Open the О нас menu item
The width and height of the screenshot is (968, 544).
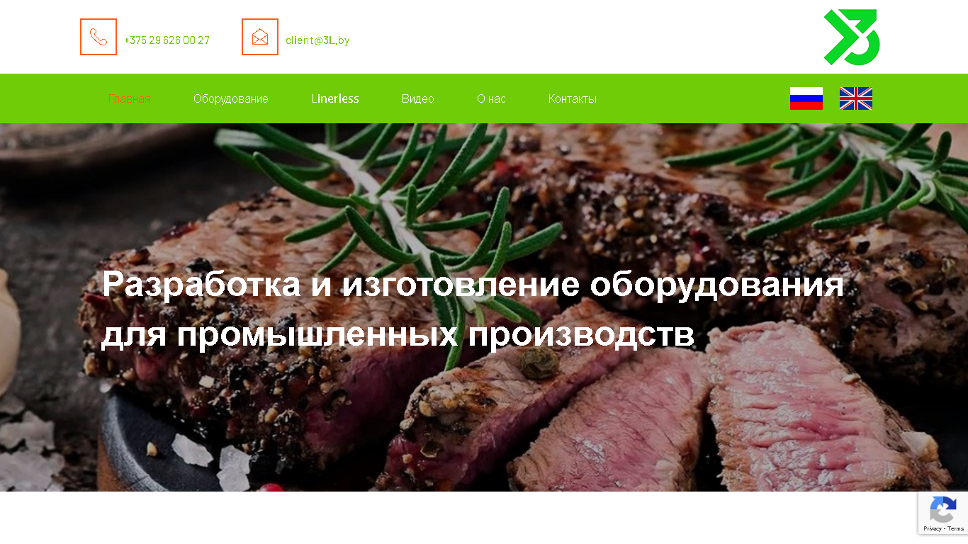(491, 98)
